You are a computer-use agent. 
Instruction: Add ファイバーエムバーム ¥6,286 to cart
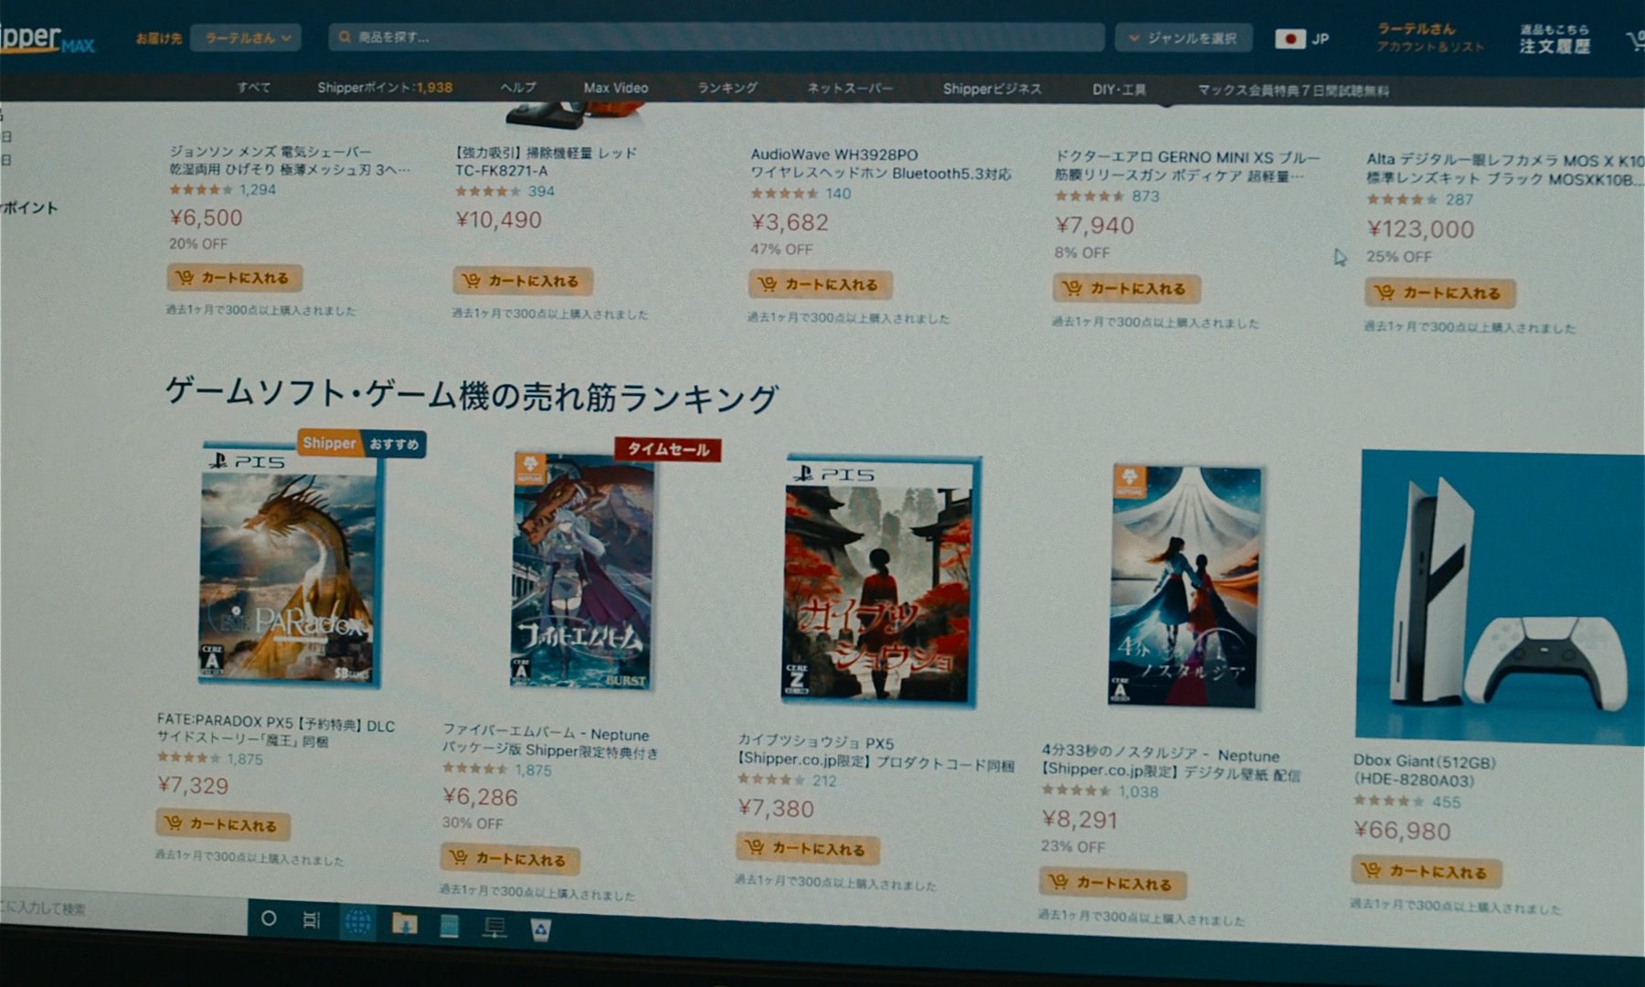pyautogui.click(x=510, y=859)
